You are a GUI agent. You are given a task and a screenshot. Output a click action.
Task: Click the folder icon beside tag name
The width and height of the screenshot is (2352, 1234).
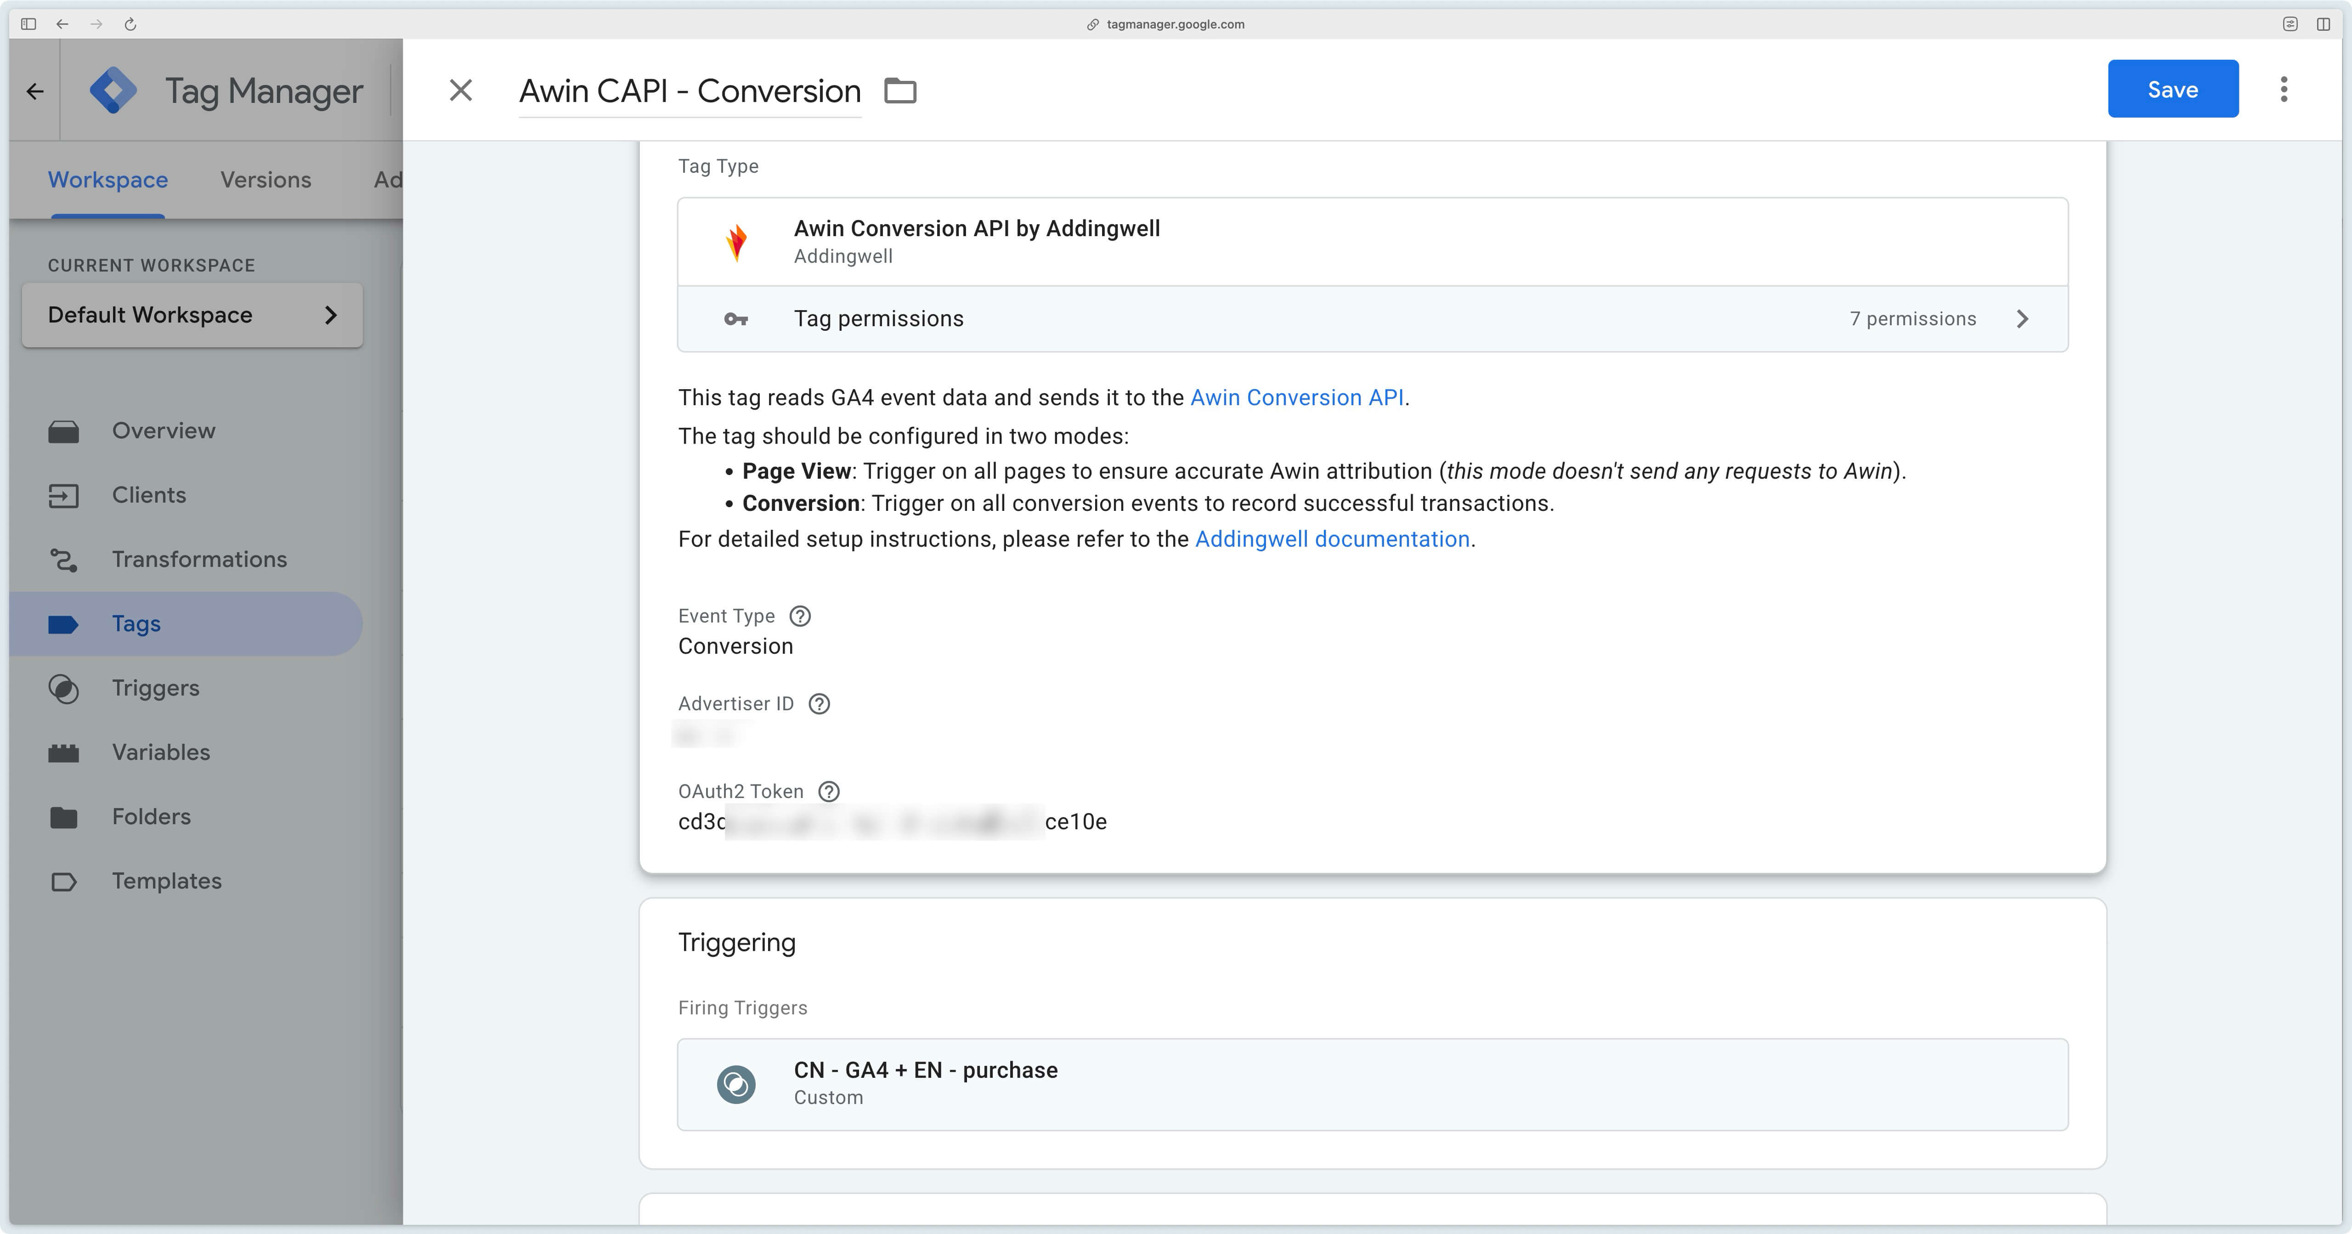pyautogui.click(x=900, y=91)
